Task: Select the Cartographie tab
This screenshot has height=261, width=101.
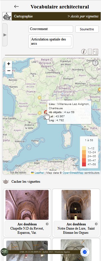Action: click(x=23, y=16)
